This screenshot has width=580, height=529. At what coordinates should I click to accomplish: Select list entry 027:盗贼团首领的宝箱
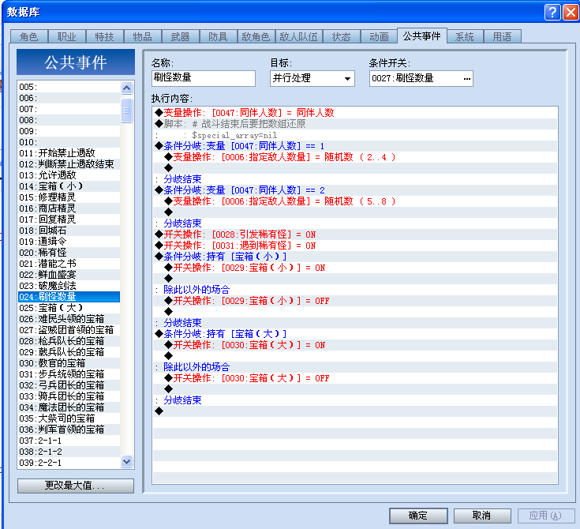(x=69, y=330)
